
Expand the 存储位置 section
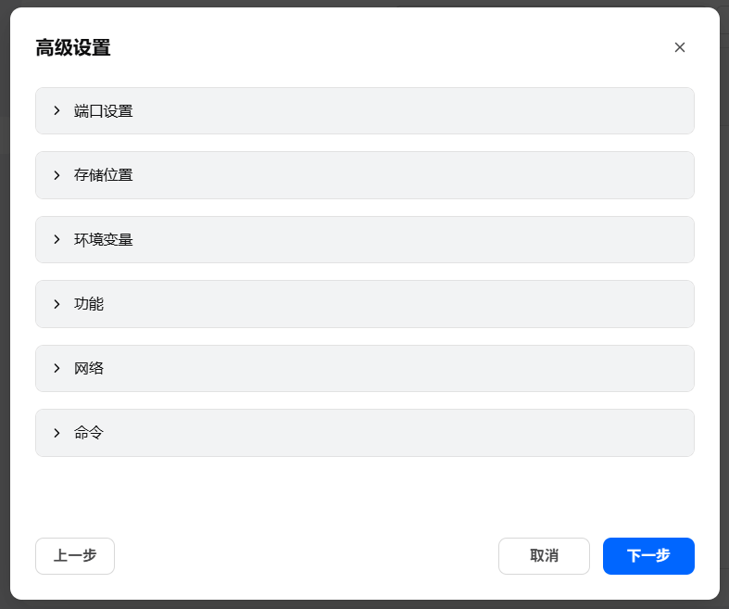point(364,175)
